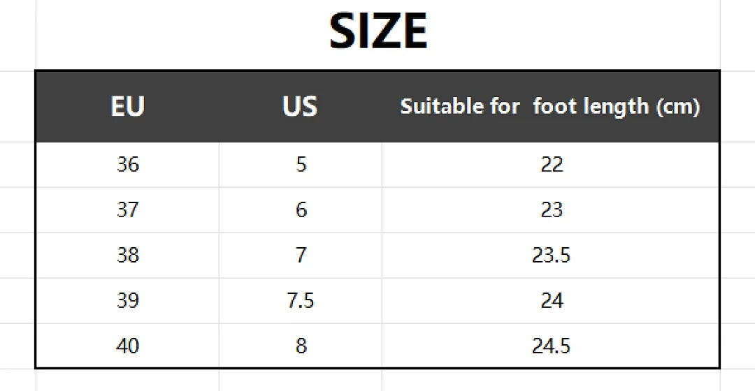Select the cell with EU size 38
Screen dimensions: 755x391
(x=128, y=256)
